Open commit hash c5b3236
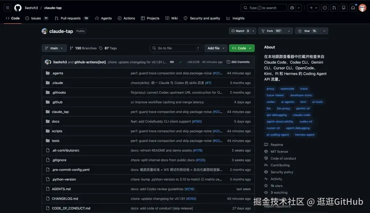 (x=193, y=62)
